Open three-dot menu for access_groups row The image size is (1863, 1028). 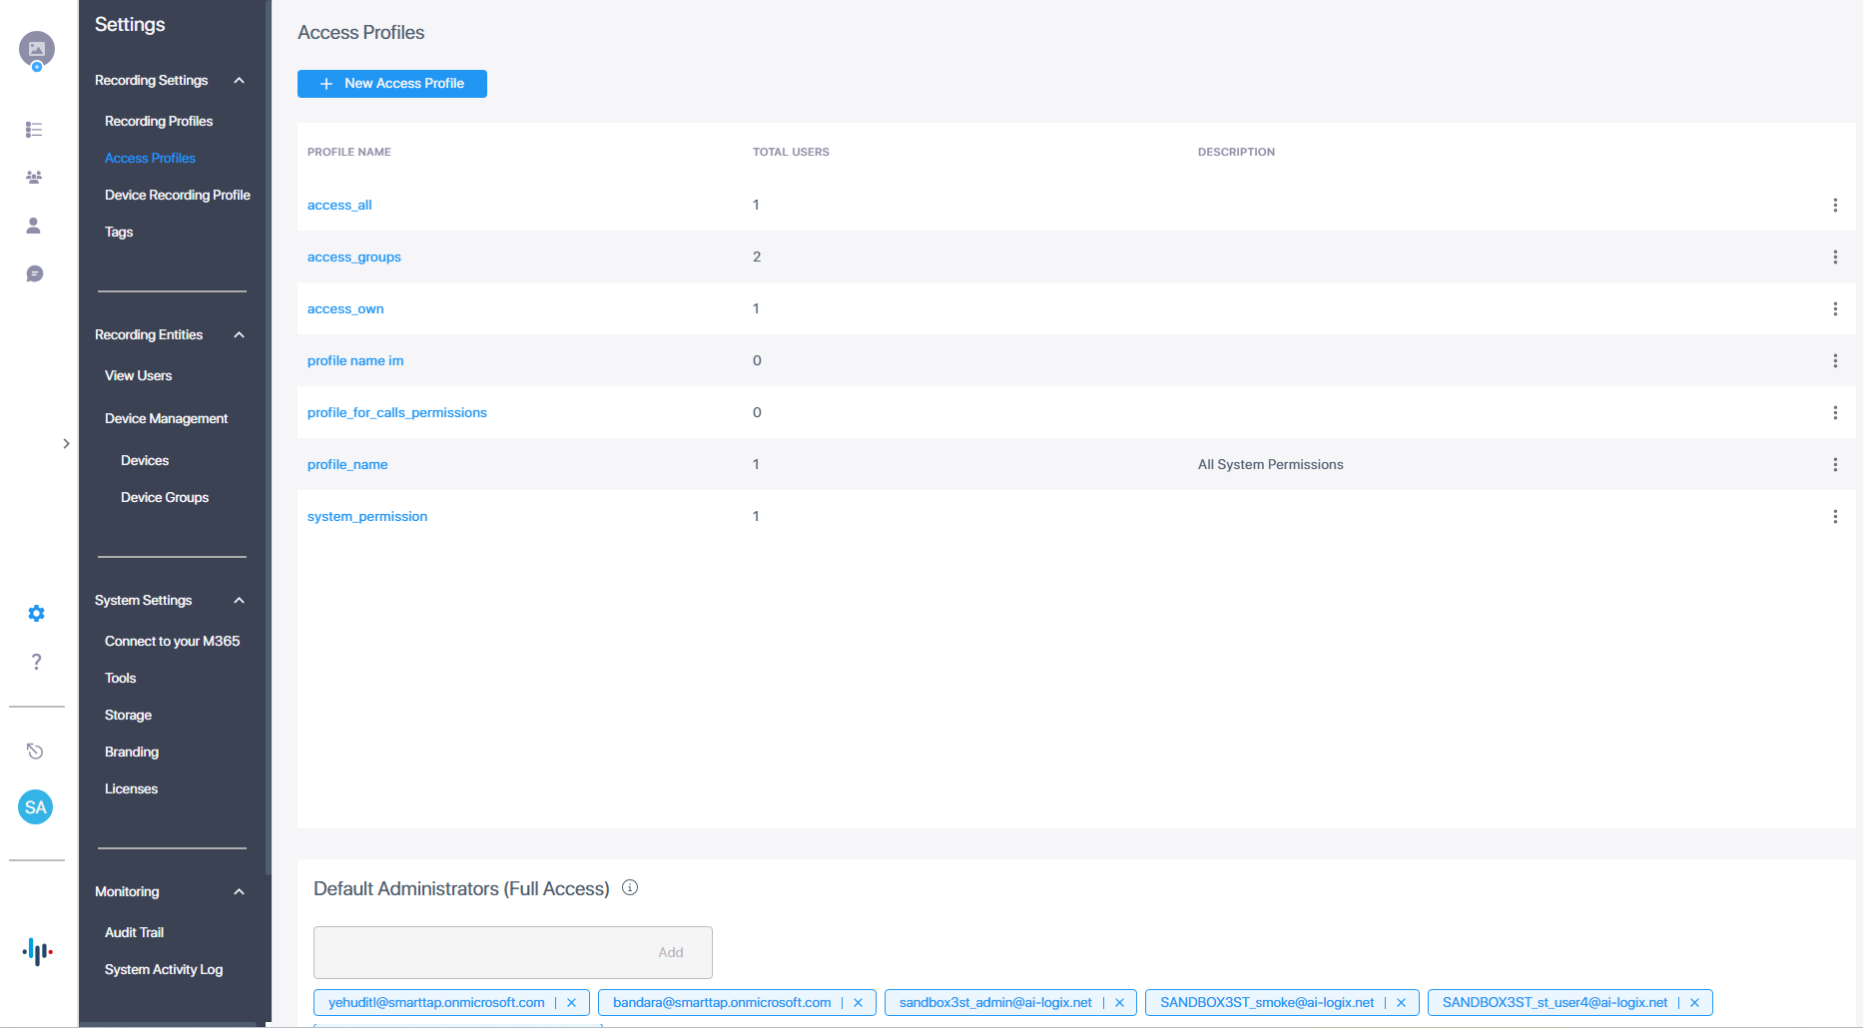click(x=1835, y=257)
